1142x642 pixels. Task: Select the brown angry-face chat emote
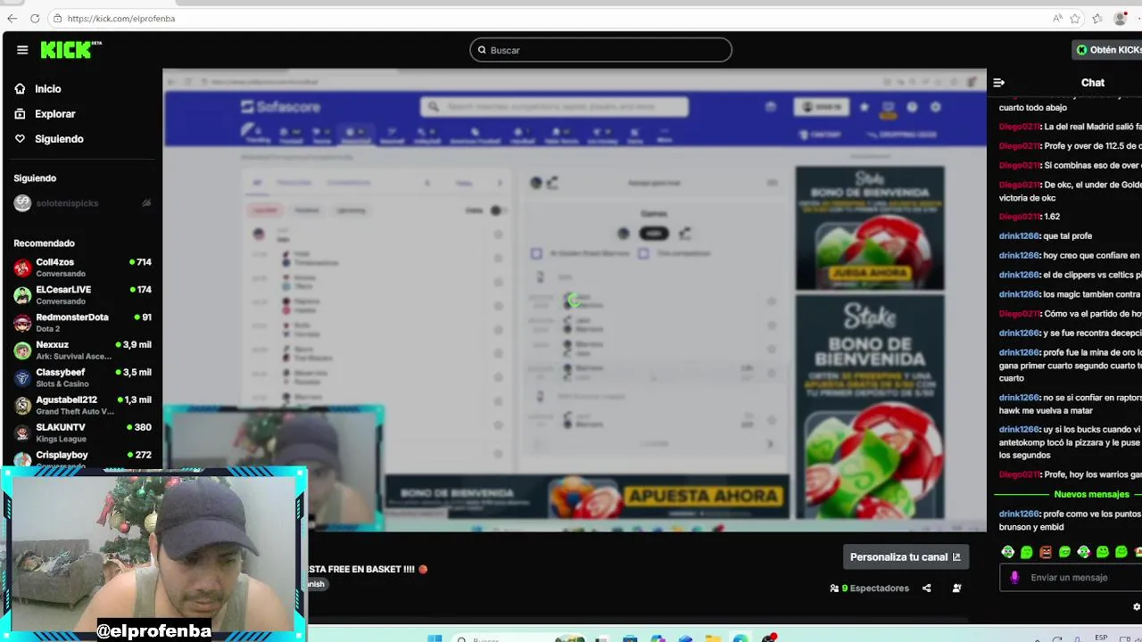[x=1046, y=552]
